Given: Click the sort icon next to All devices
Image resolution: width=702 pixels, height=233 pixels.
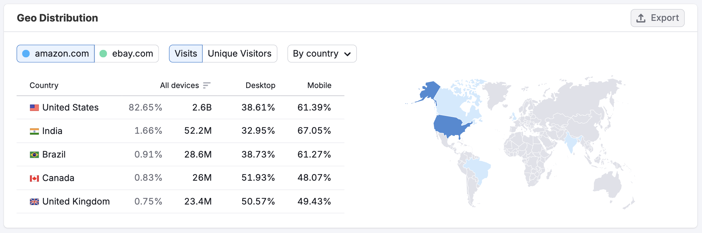Looking at the screenshot, I should point(207,85).
